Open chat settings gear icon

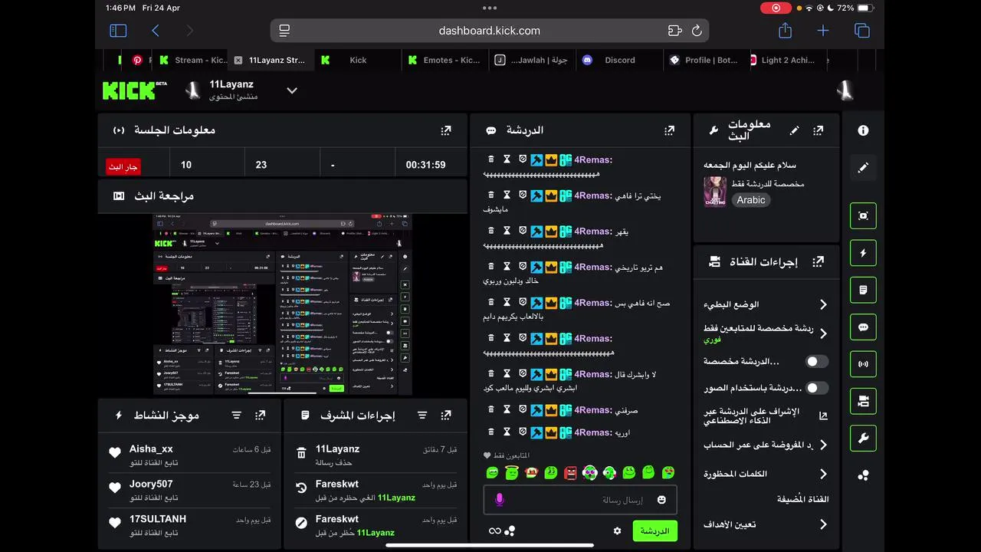tap(617, 531)
